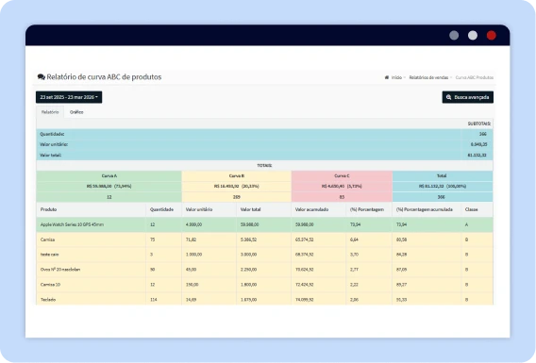Click the report title Relatório de curva ABC de produtos
This screenshot has height=363, width=536.
[104, 76]
